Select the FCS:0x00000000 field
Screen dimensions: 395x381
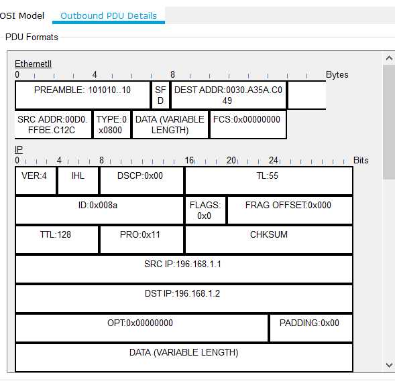(248, 125)
